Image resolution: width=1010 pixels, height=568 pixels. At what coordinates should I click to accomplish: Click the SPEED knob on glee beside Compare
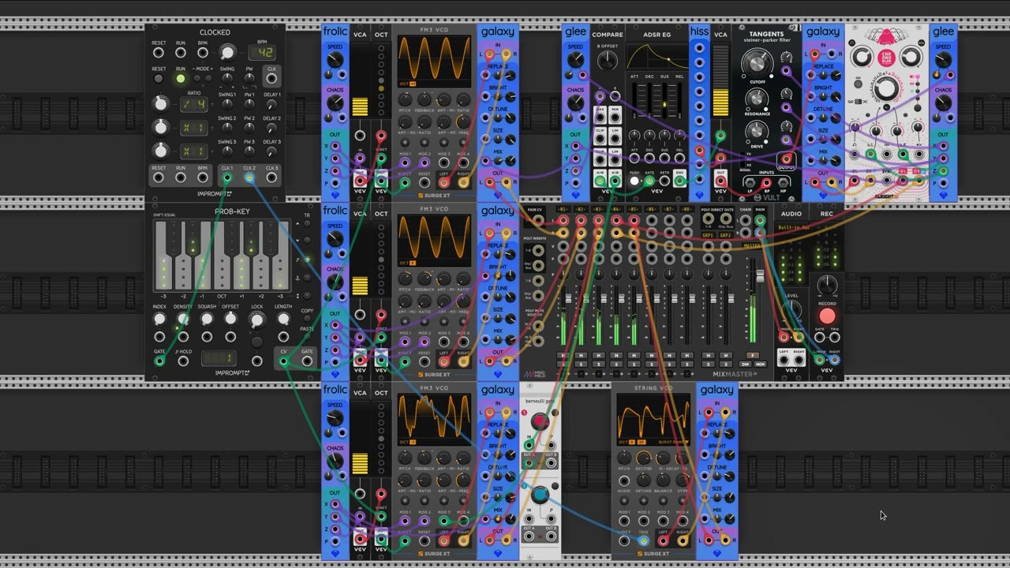click(x=576, y=62)
